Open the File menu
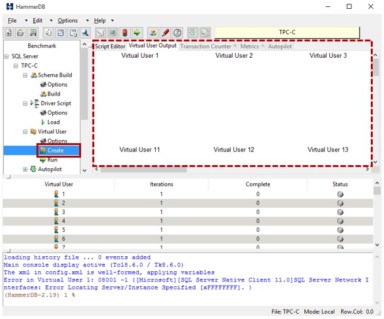Image resolution: width=384 pixels, height=319 pixels. [13, 20]
